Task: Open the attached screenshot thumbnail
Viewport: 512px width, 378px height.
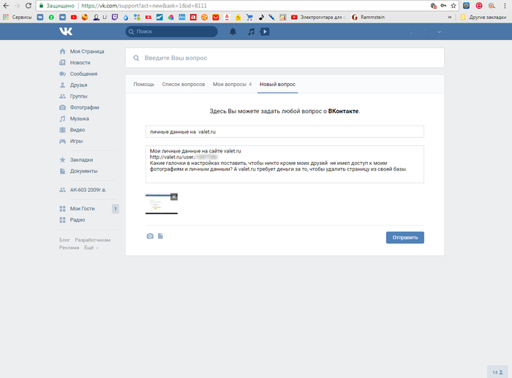Action: [x=159, y=204]
